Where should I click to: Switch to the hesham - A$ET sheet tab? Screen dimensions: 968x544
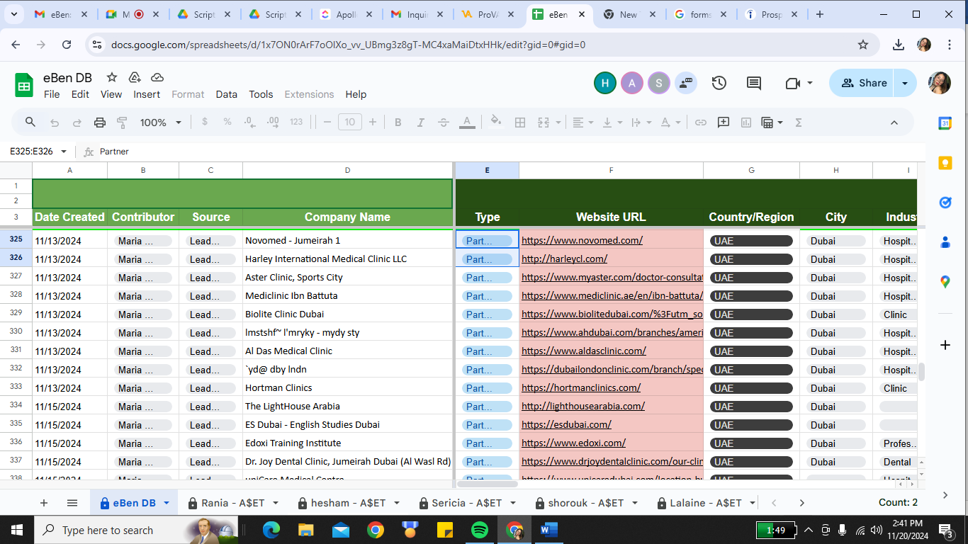pyautogui.click(x=348, y=503)
